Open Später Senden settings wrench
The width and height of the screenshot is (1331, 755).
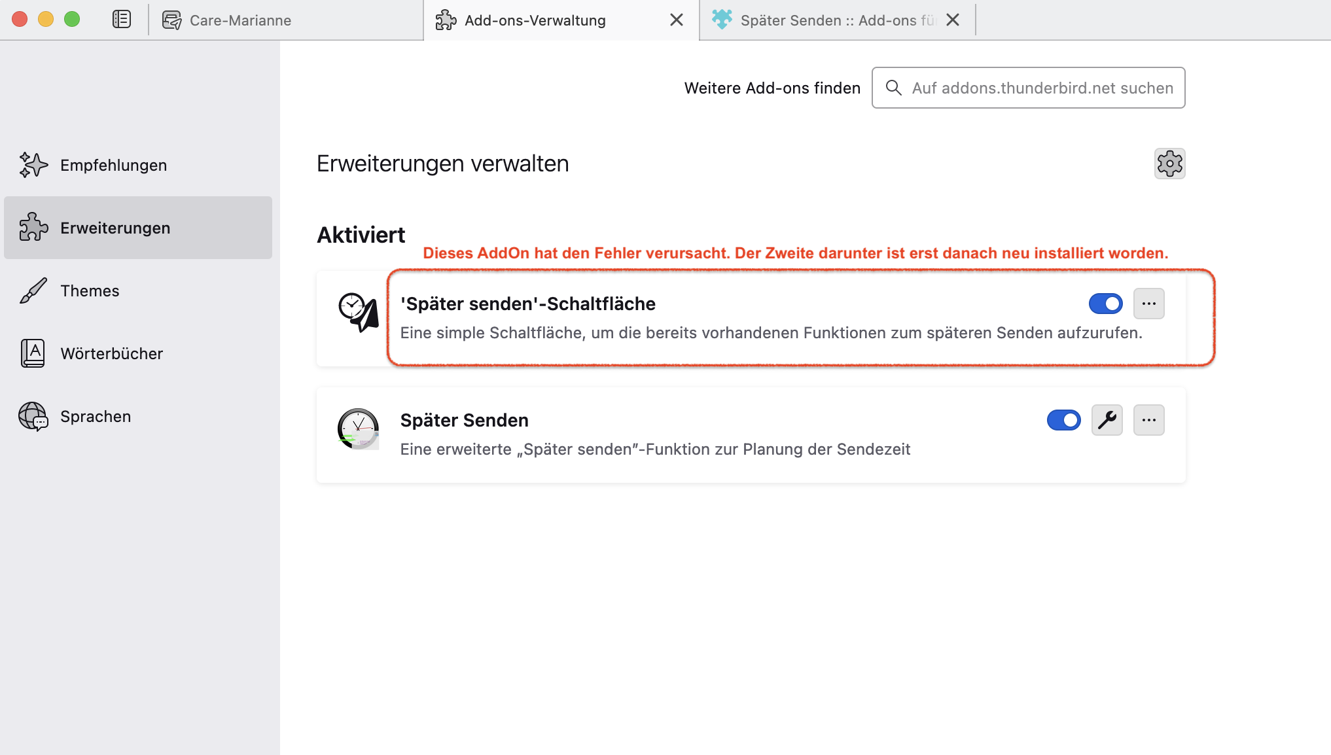click(x=1107, y=420)
